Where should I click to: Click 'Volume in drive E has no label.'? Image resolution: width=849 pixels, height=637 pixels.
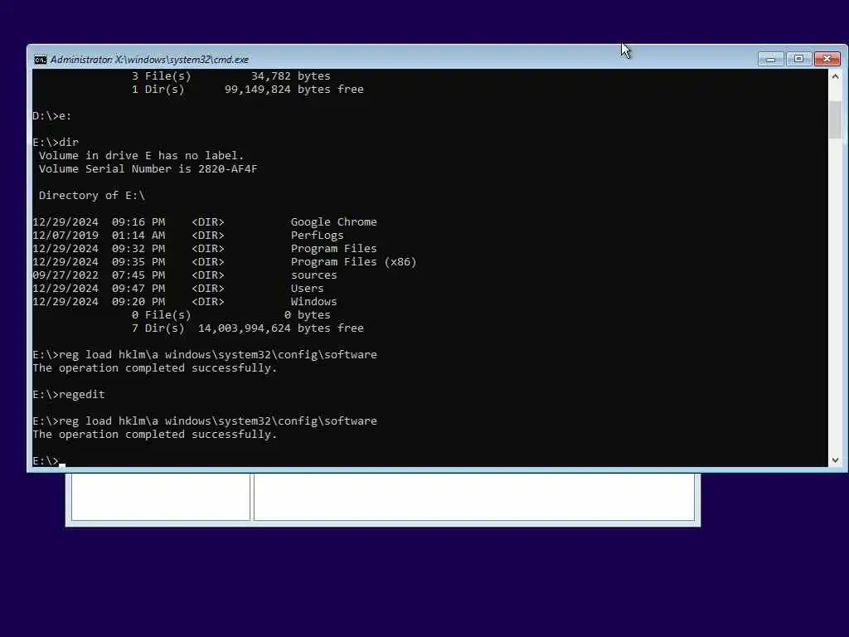pos(141,155)
